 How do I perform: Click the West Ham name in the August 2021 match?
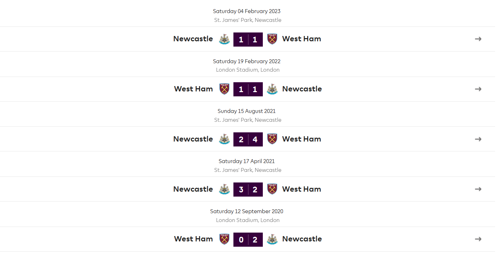302,139
